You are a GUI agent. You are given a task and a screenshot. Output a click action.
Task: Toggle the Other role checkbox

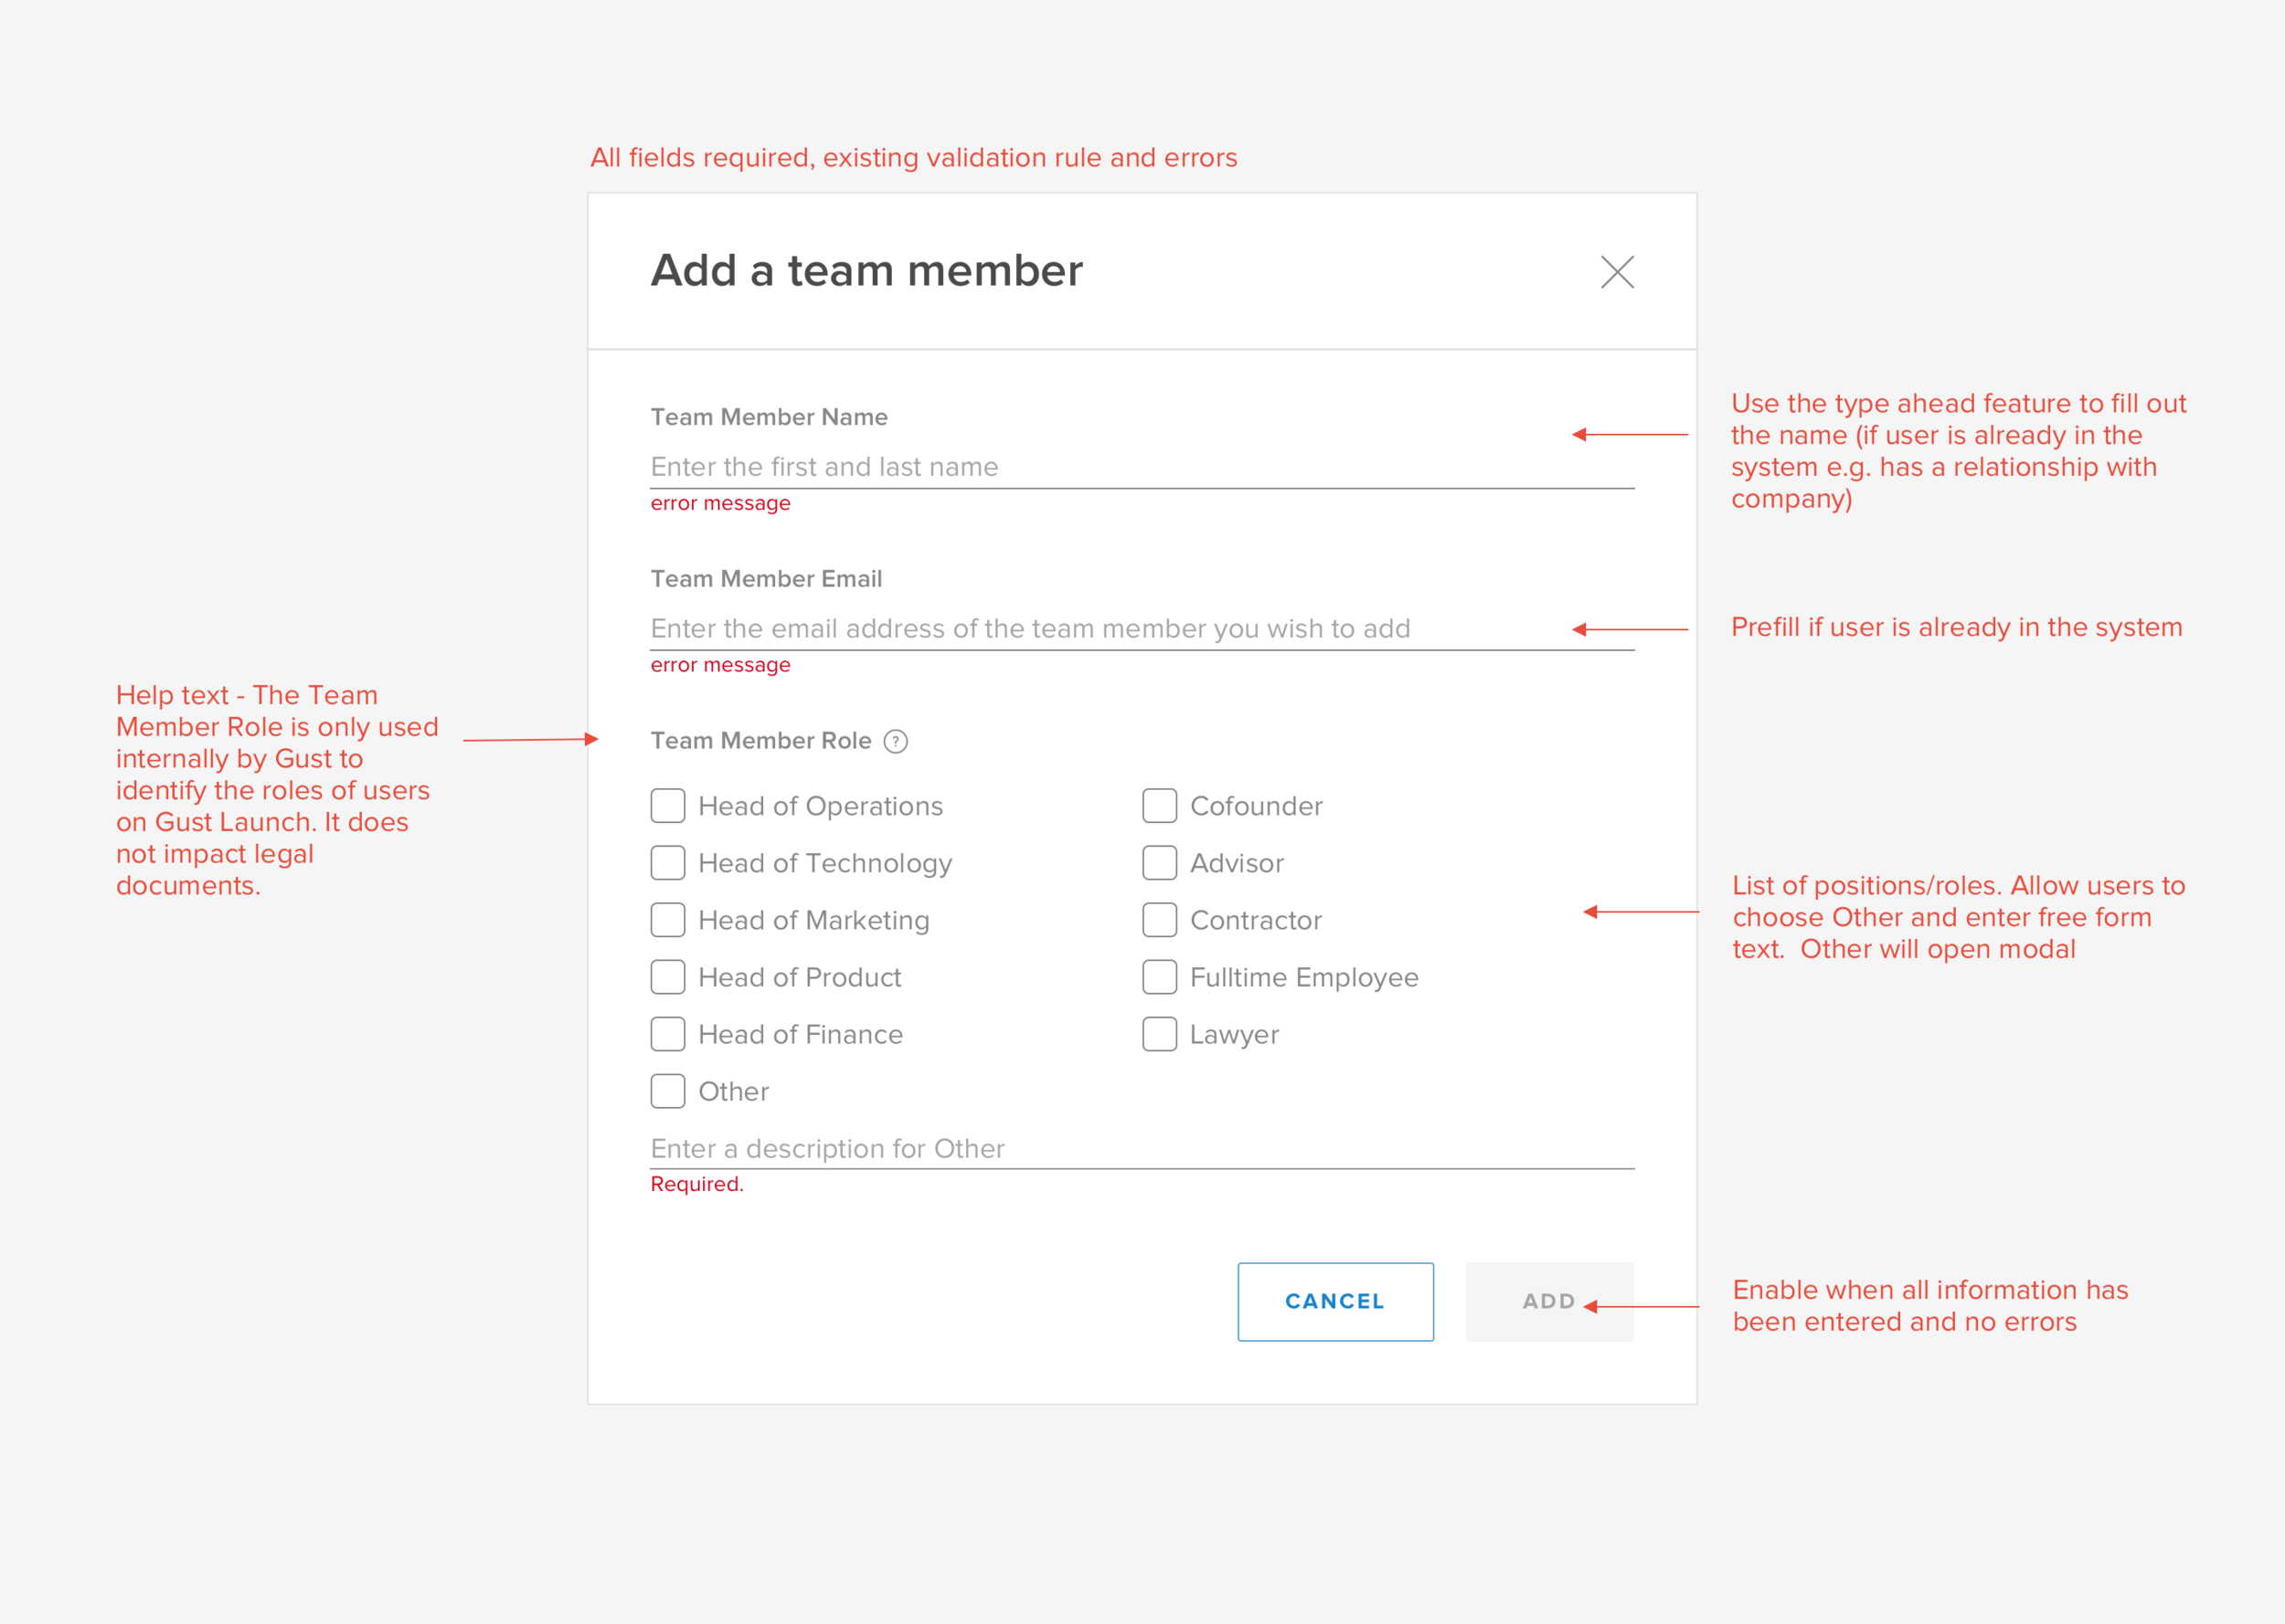click(667, 1091)
